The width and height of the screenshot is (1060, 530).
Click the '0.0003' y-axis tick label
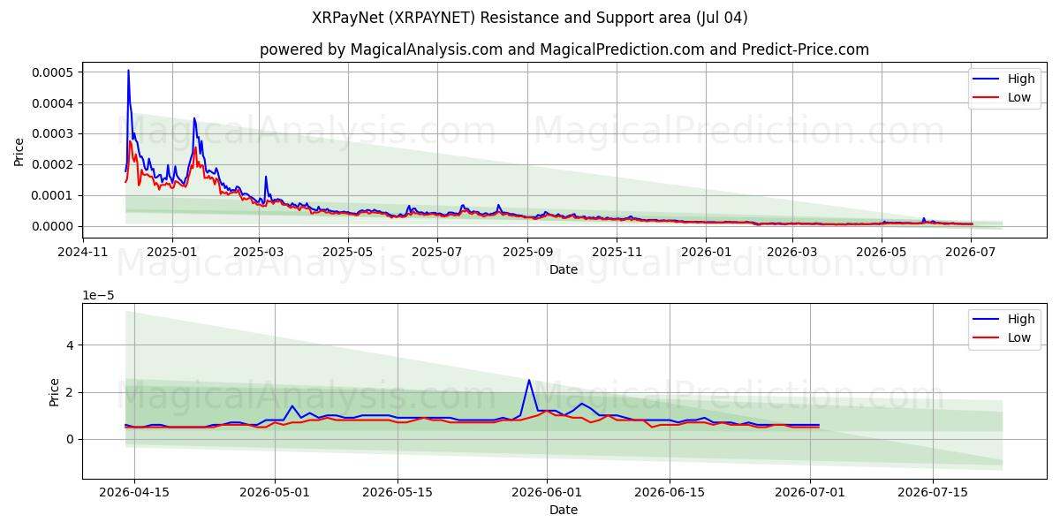click(55, 133)
